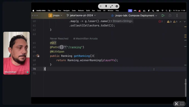Go to next highlighted error arrow
This screenshot has width=189, height=107.
(x=185, y=22)
